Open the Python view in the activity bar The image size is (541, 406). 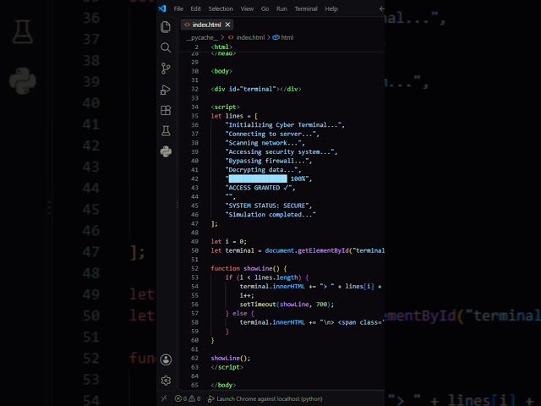pyautogui.click(x=166, y=151)
